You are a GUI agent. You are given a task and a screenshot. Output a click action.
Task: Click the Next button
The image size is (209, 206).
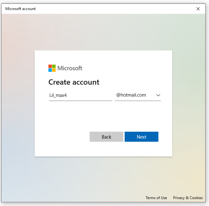coord(142,137)
